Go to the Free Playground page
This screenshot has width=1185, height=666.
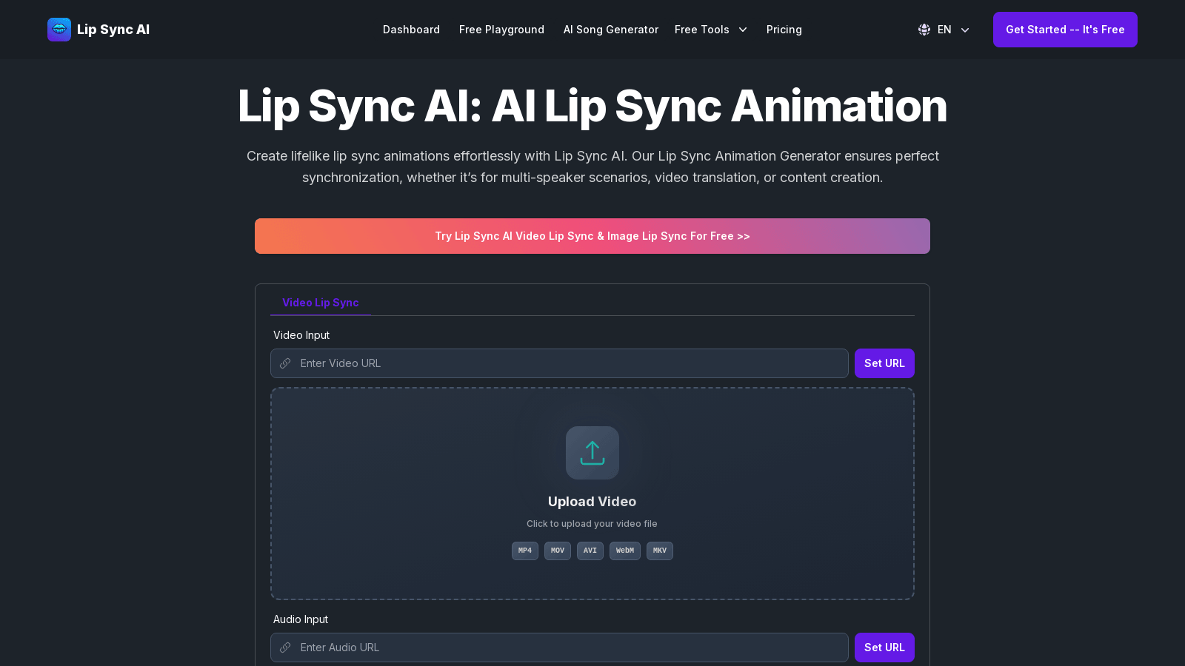pos(501,30)
